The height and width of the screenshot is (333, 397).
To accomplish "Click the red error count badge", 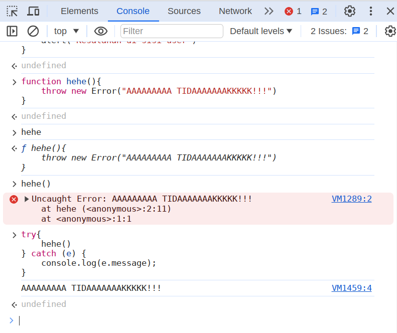I will coord(293,11).
